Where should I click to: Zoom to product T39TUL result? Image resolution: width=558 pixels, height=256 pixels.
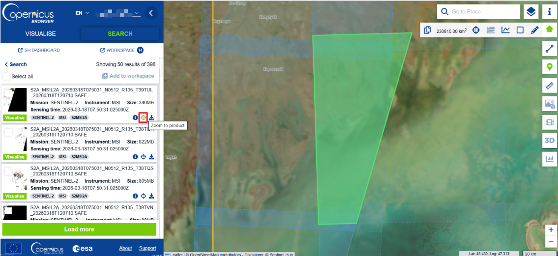[x=144, y=117]
